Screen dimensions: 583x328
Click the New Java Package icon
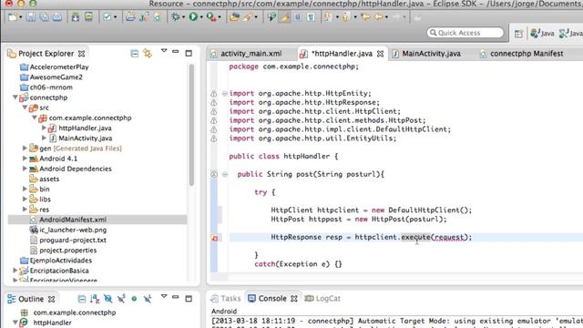click(x=130, y=17)
